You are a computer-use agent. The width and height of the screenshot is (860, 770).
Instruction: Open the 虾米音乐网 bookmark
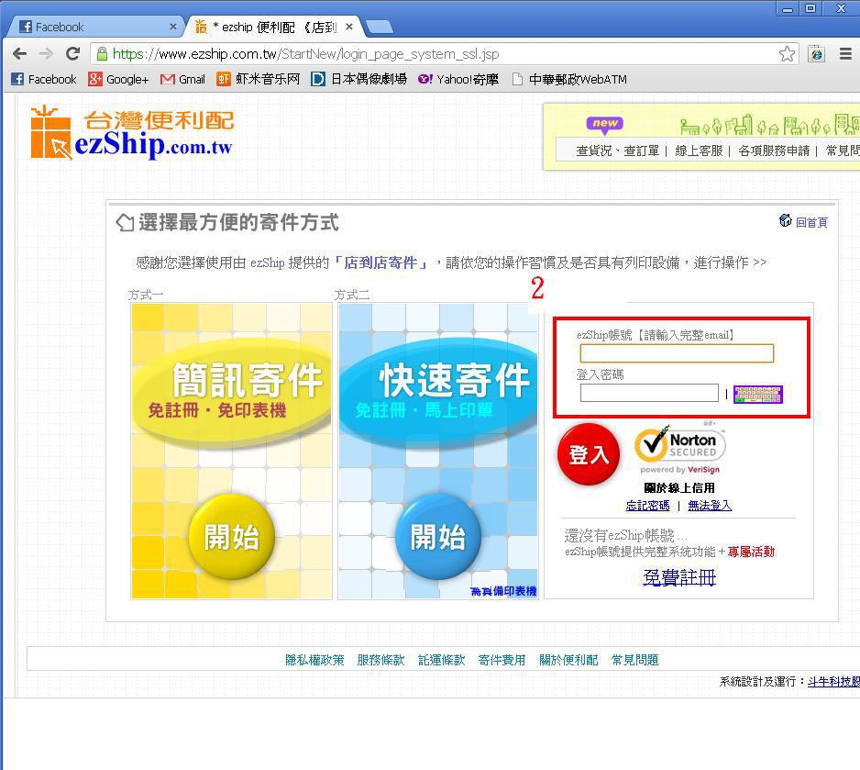point(258,79)
